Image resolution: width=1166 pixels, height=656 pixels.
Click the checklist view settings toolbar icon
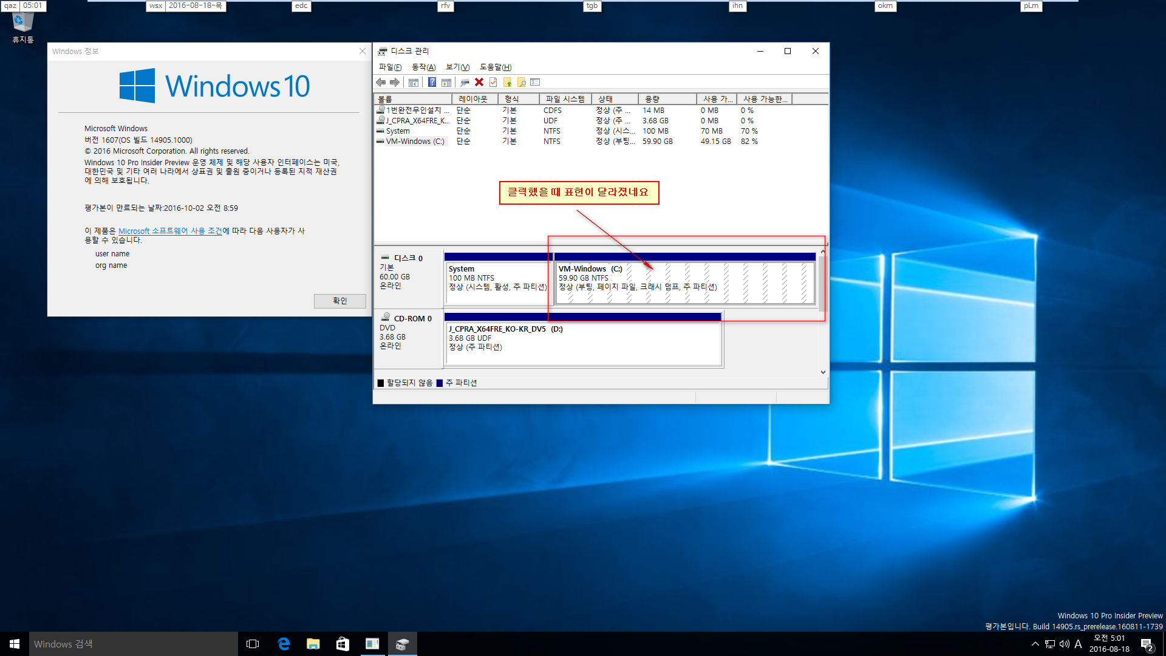click(535, 83)
